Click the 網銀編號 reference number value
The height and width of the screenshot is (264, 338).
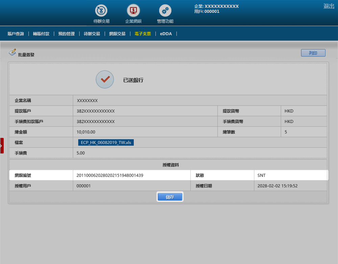tap(110, 175)
